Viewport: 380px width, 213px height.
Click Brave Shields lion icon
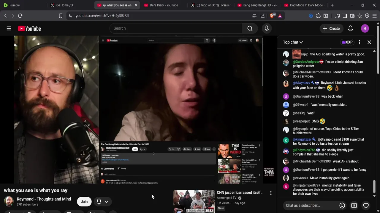[x=272, y=16]
